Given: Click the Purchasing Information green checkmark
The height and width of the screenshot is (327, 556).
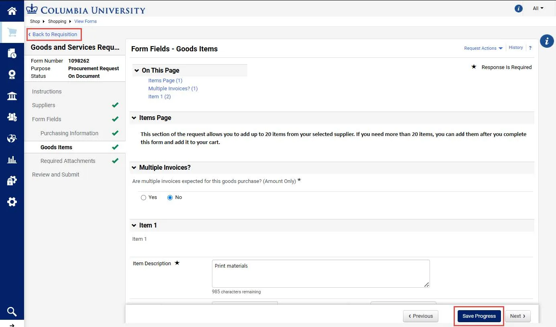Looking at the screenshot, I should [115, 133].
